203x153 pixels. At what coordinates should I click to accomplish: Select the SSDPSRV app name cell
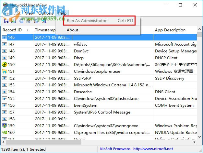[113, 78]
